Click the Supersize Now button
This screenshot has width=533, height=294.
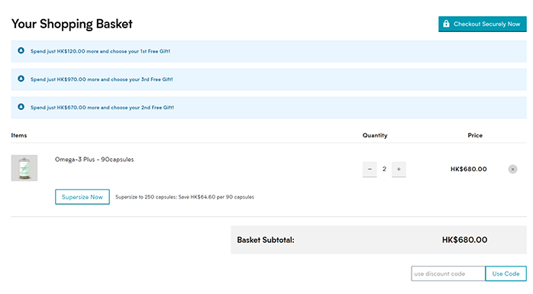[82, 197]
